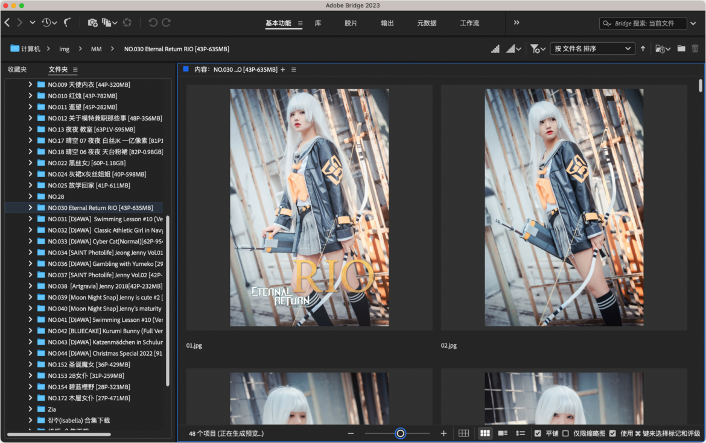
Task: Expand the NO.009 天使内衣 folder tree arrow
Action: coord(30,84)
